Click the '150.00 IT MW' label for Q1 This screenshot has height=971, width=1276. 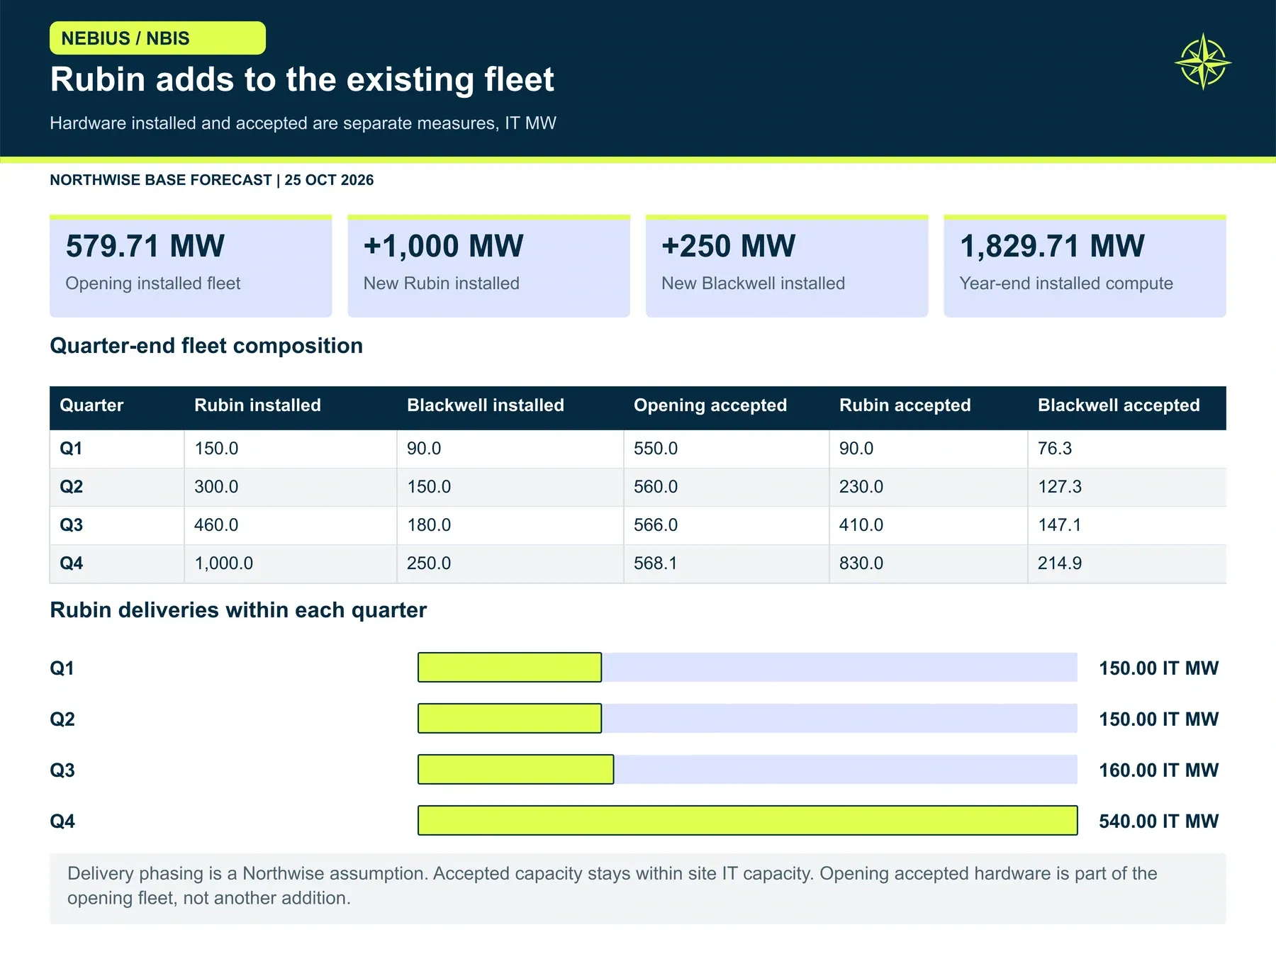point(1158,668)
